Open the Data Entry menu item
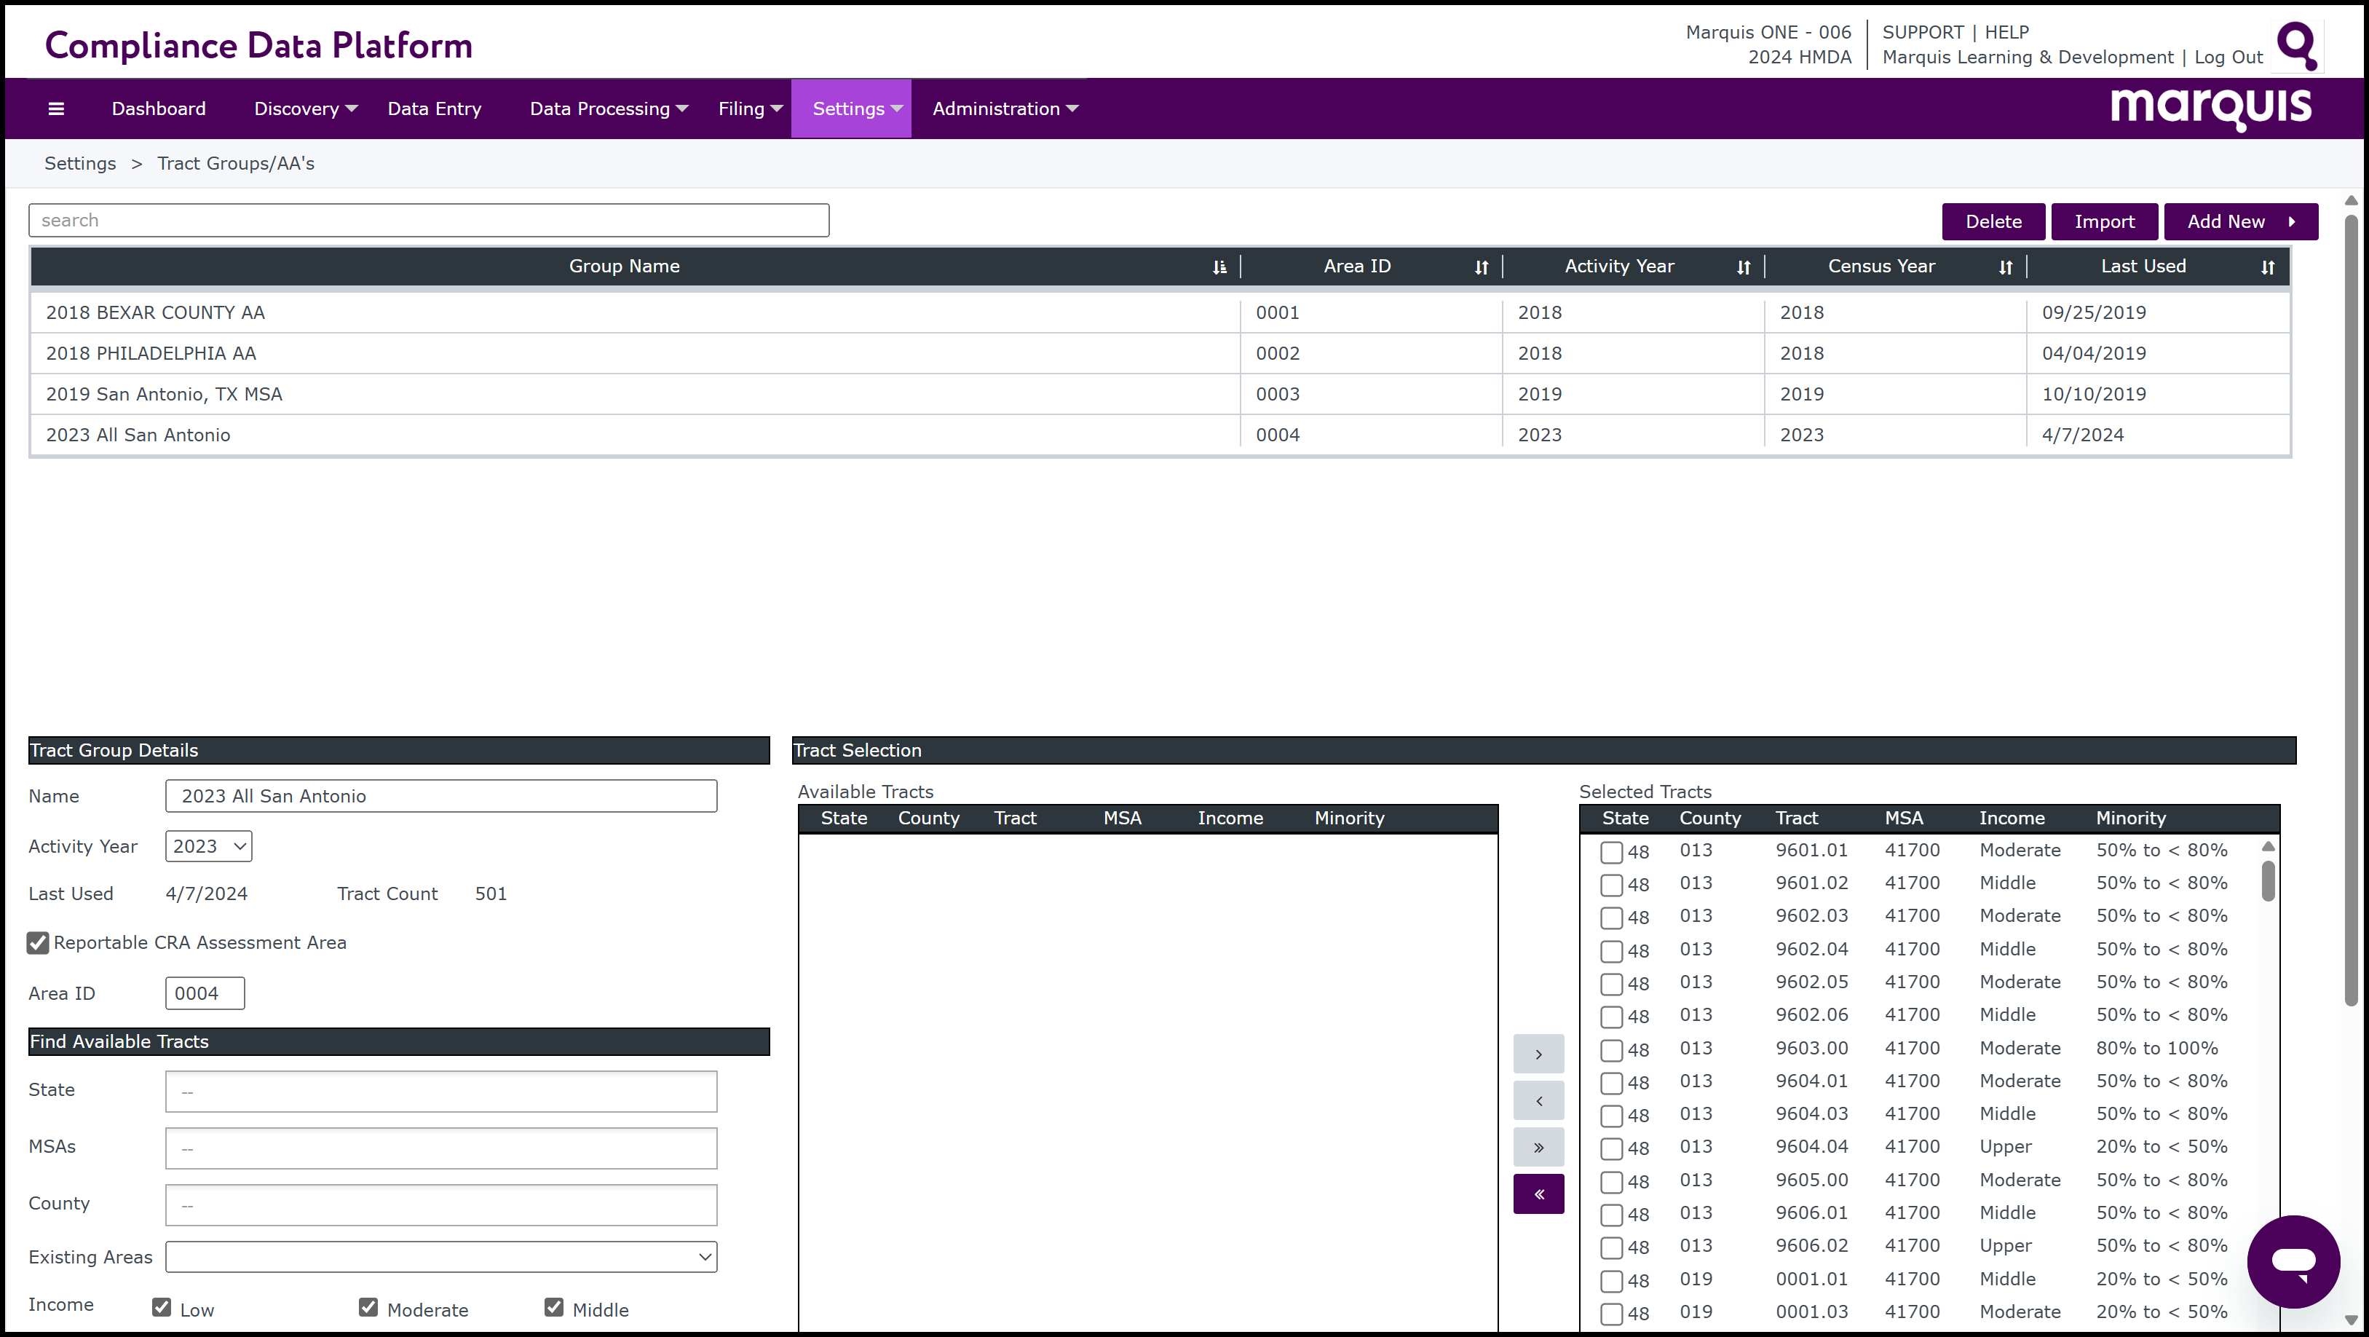The image size is (2369, 1337). pyautogui.click(x=434, y=109)
